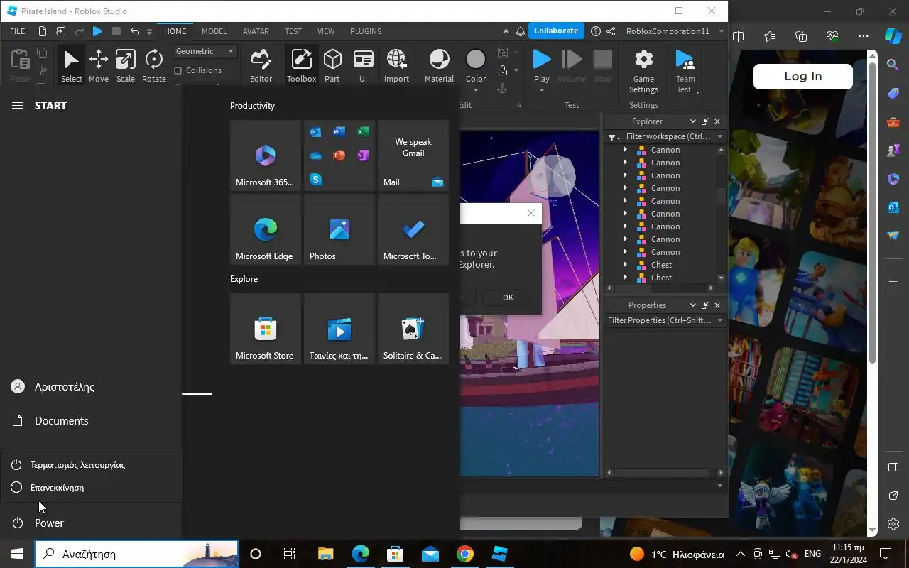The width and height of the screenshot is (909, 568).
Task: Launch Microsoft Edge from Start tile
Action: tap(265, 229)
